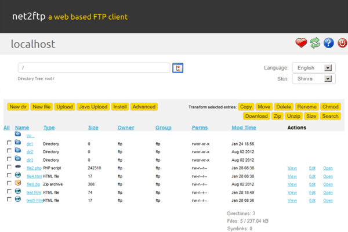Open the file4.html Edit link
This screenshot has height=232, width=348.
pyautogui.click(x=312, y=176)
